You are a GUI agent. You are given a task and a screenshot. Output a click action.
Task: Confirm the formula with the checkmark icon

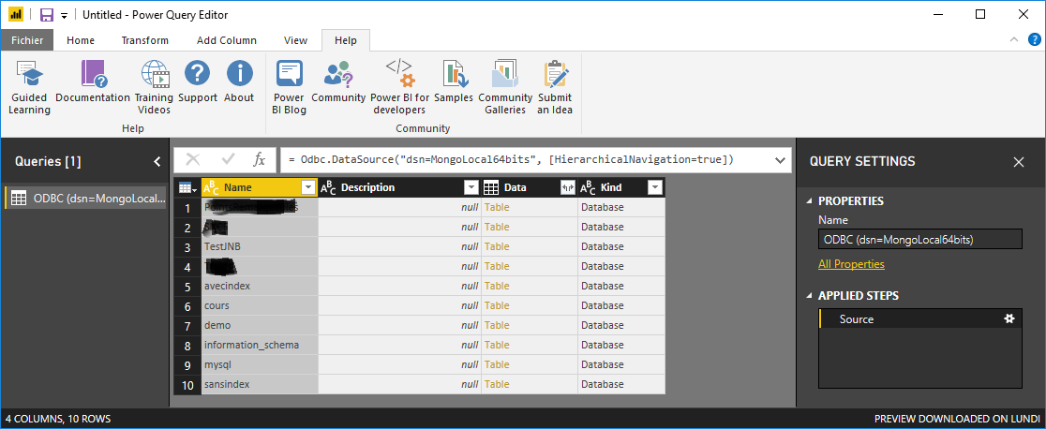click(x=228, y=160)
